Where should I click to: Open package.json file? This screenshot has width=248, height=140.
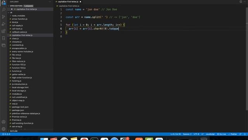coord(18,110)
